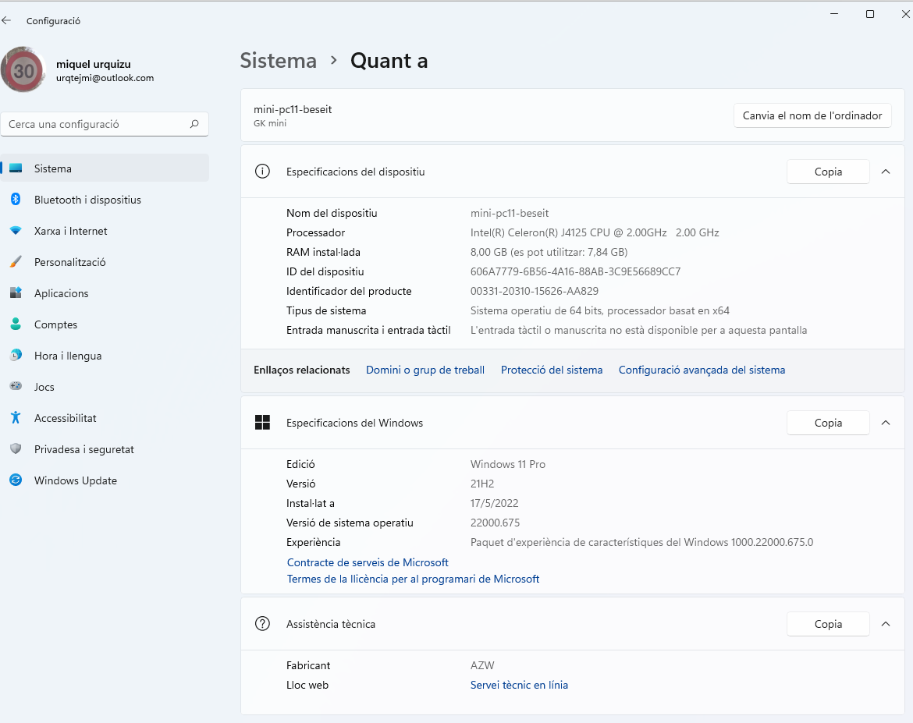Click the Windows Update sync icon

pyautogui.click(x=16, y=480)
